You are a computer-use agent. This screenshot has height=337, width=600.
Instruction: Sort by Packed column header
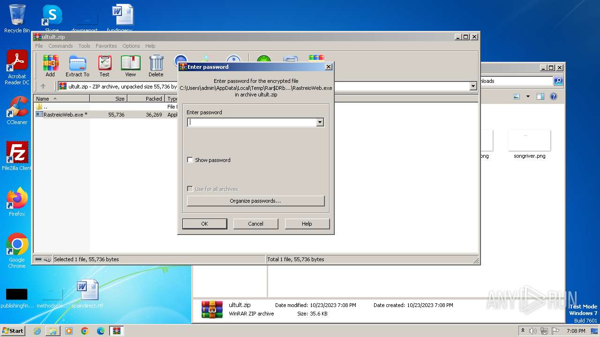[x=146, y=99]
